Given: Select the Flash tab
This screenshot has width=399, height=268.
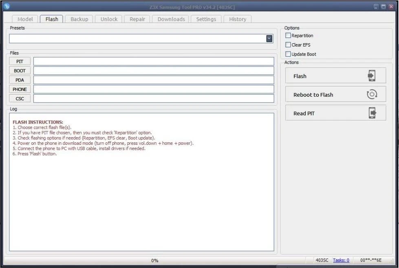Looking at the screenshot, I should [52, 19].
